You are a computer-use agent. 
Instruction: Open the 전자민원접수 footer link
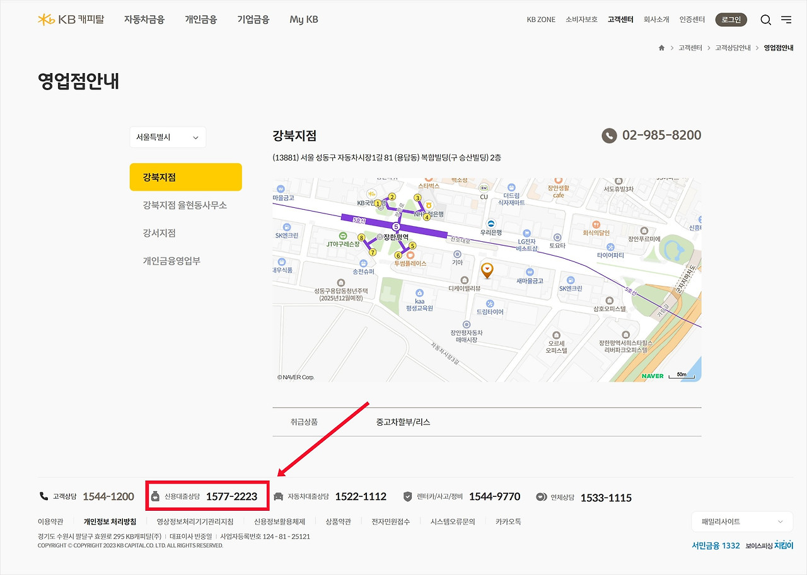pyautogui.click(x=390, y=521)
